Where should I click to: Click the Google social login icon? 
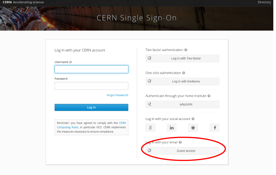(x=150, y=128)
